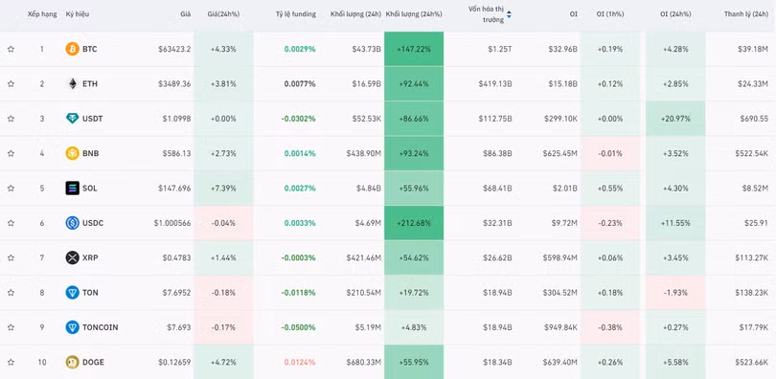Sort by OI (1h%) header
The width and height of the screenshot is (776, 379).
tap(609, 14)
